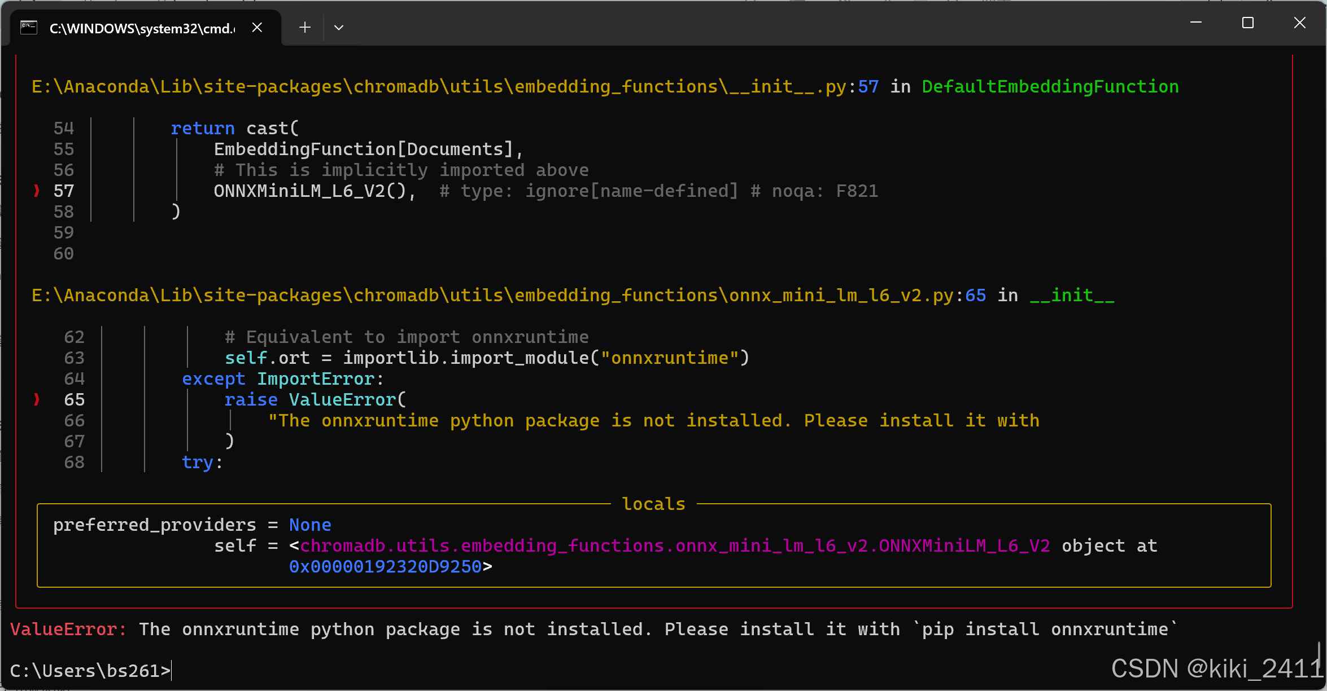Click the green __init__ function name
The image size is (1327, 691).
1071,296
